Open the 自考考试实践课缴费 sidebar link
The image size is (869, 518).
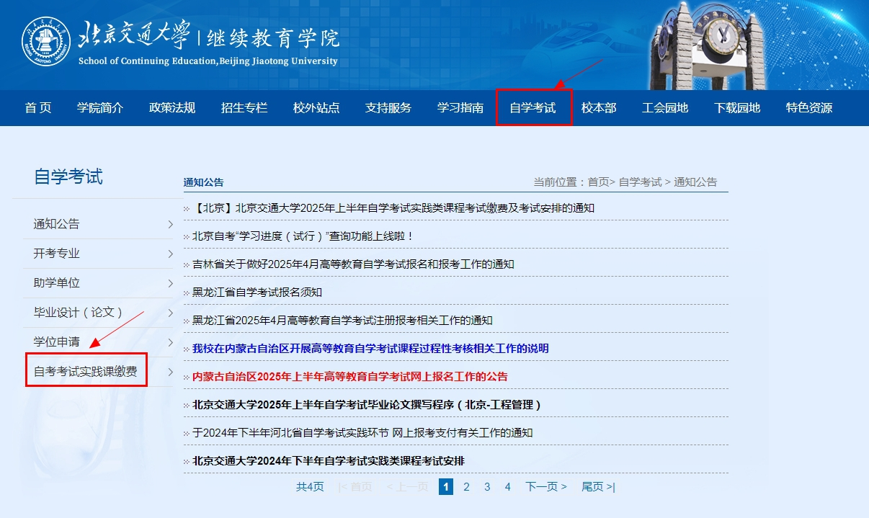86,370
